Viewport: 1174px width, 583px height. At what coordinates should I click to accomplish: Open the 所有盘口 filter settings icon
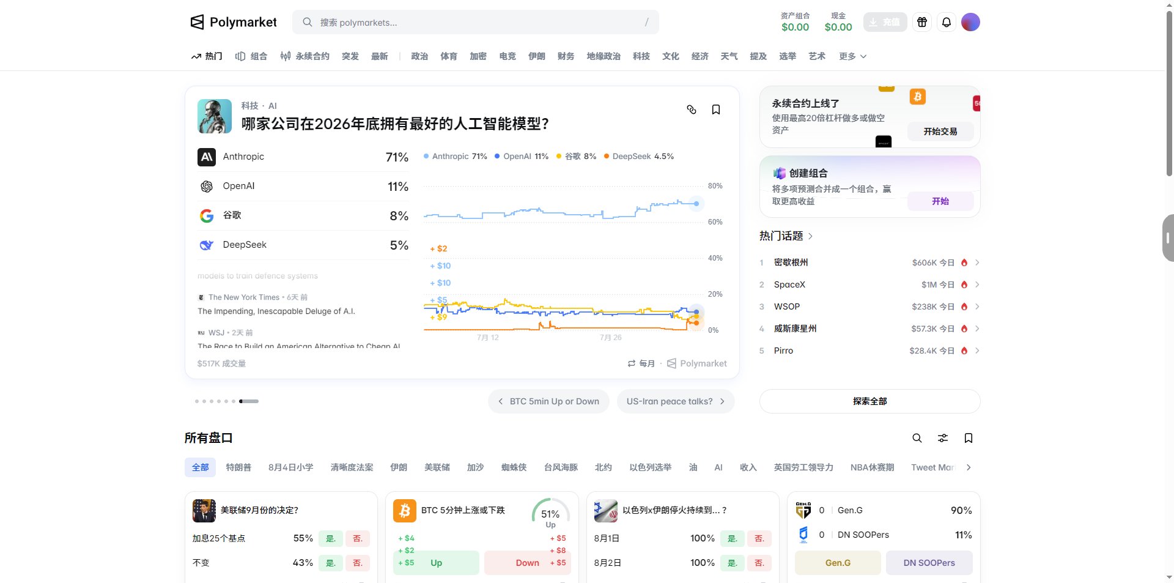(x=943, y=438)
